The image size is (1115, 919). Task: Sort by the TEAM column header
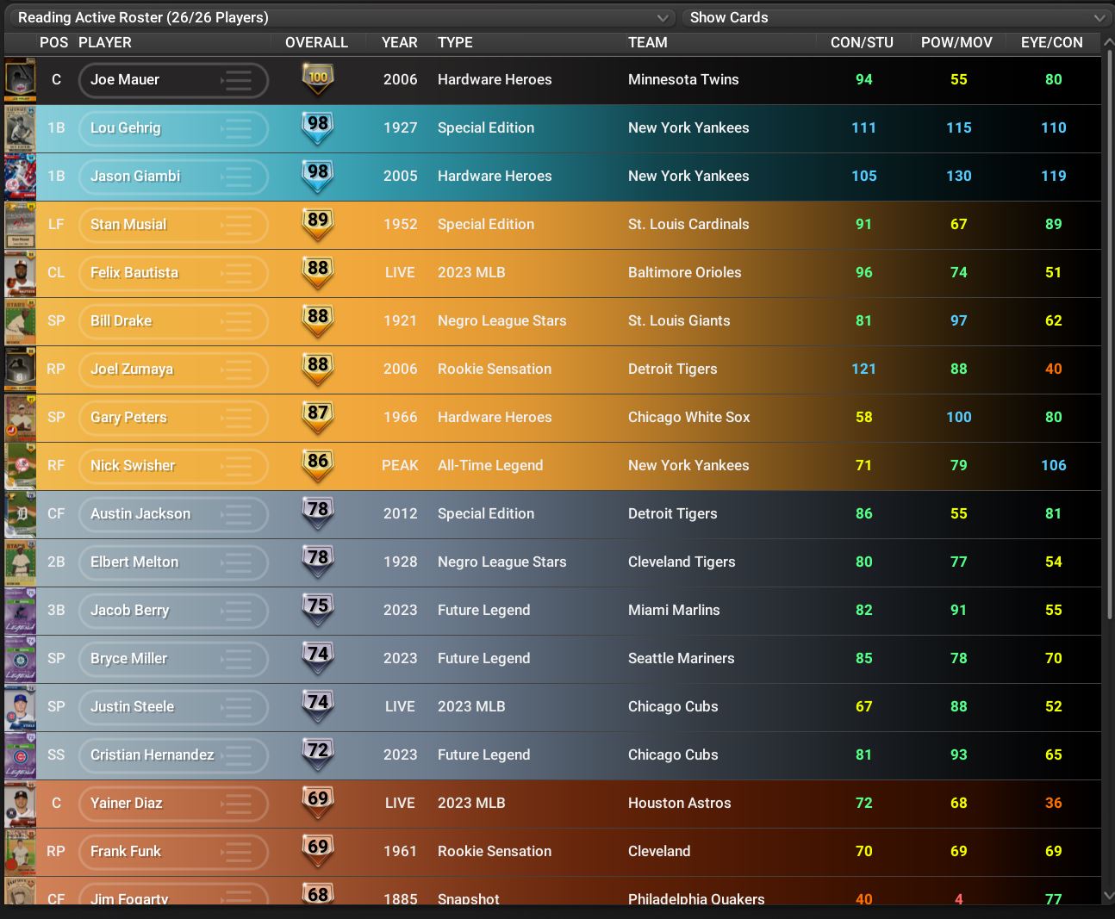pos(647,42)
